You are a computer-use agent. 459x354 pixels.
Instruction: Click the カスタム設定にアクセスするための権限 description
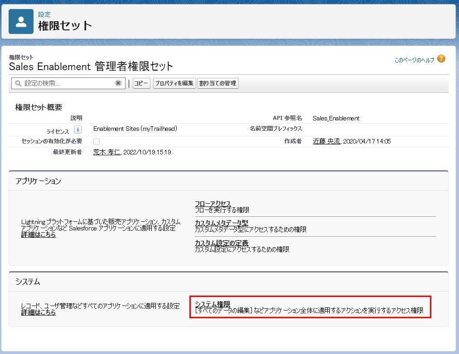coord(242,249)
